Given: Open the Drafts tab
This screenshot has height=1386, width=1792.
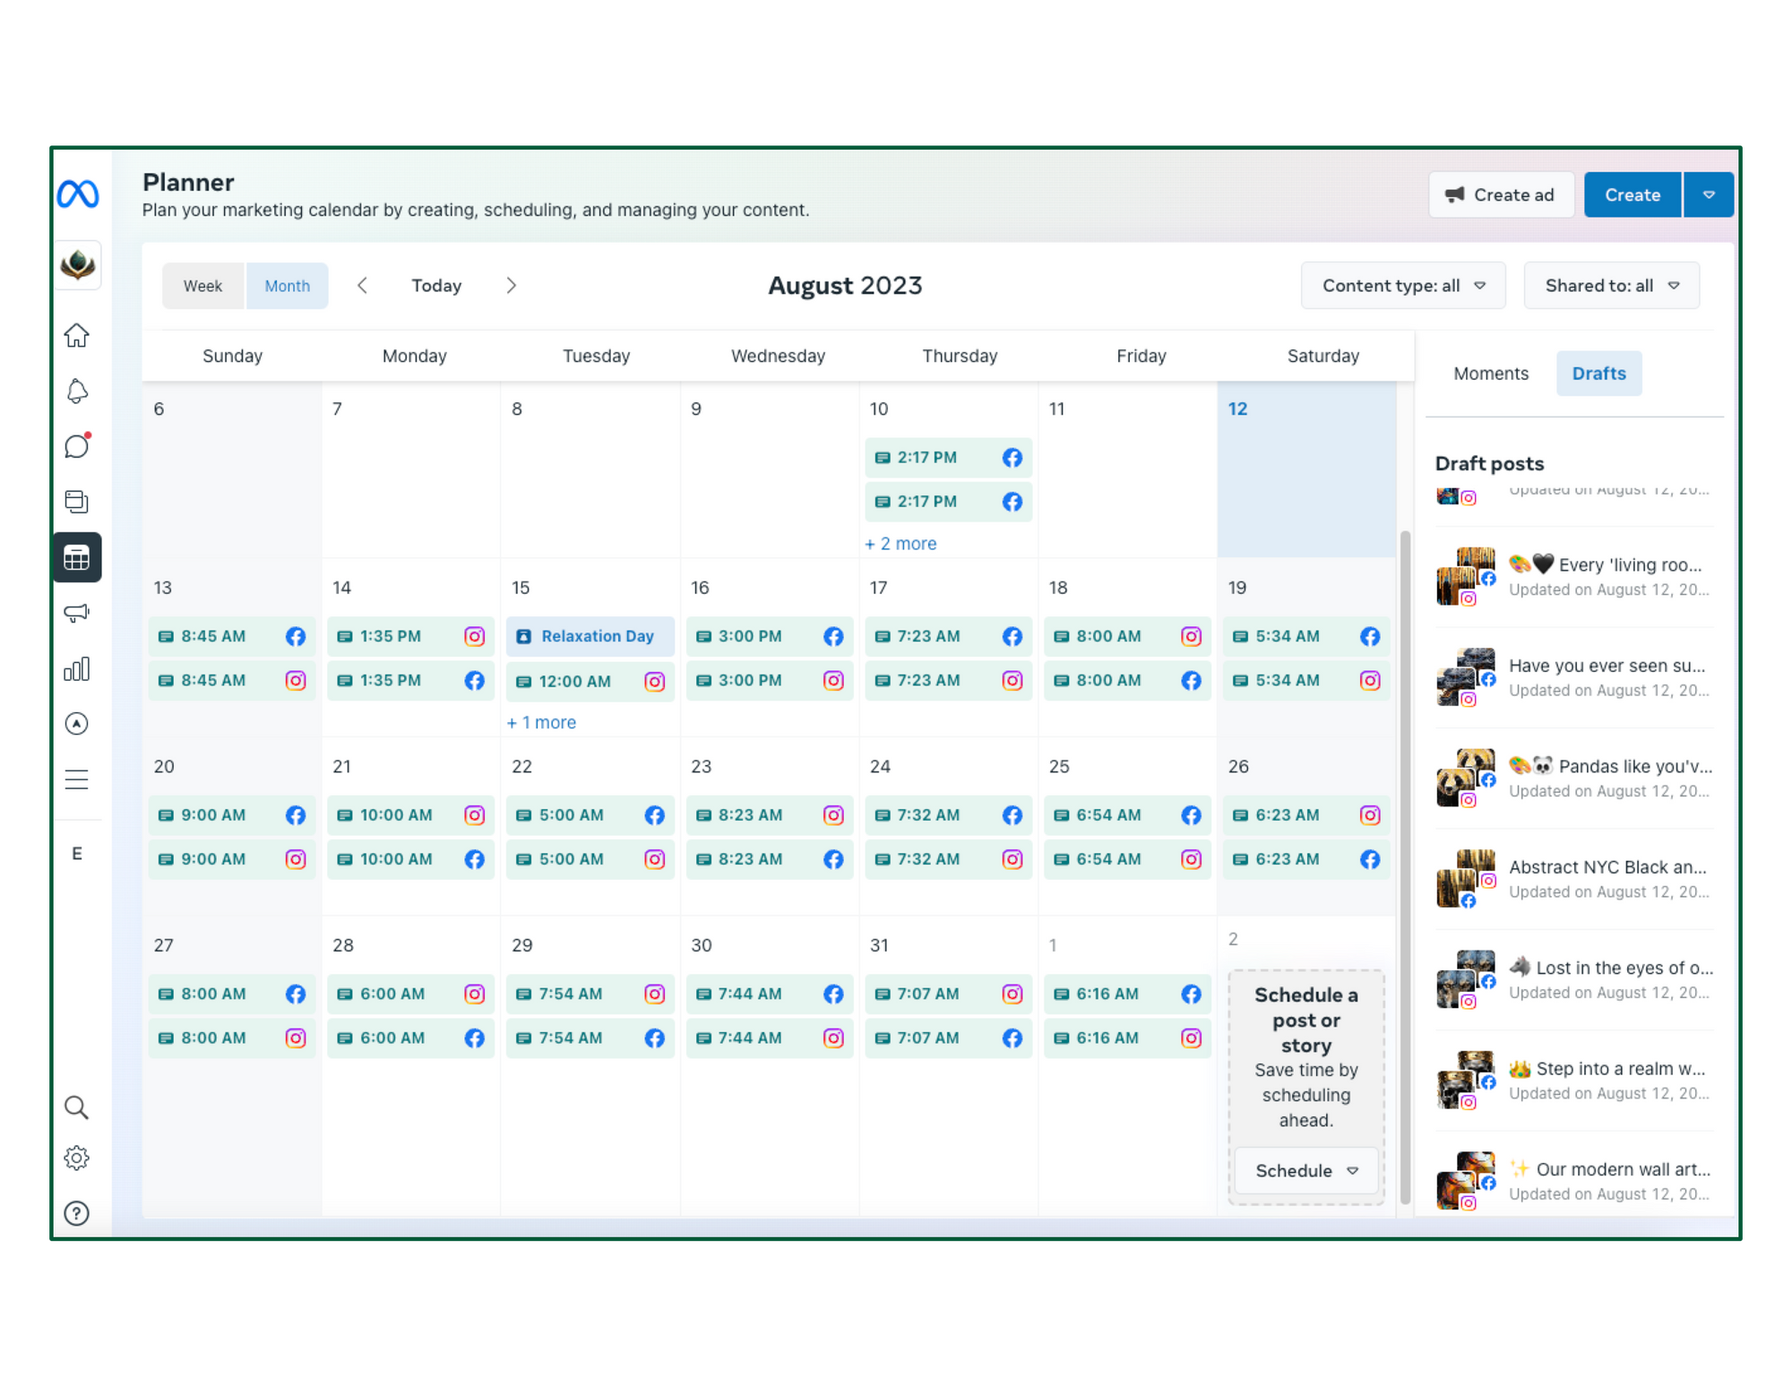Looking at the screenshot, I should pyautogui.click(x=1598, y=373).
